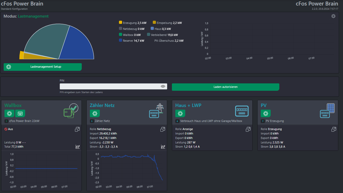This screenshot has width=343, height=193.
Task: Click the Verbleibend teal legend swatch
Action: 149,35
